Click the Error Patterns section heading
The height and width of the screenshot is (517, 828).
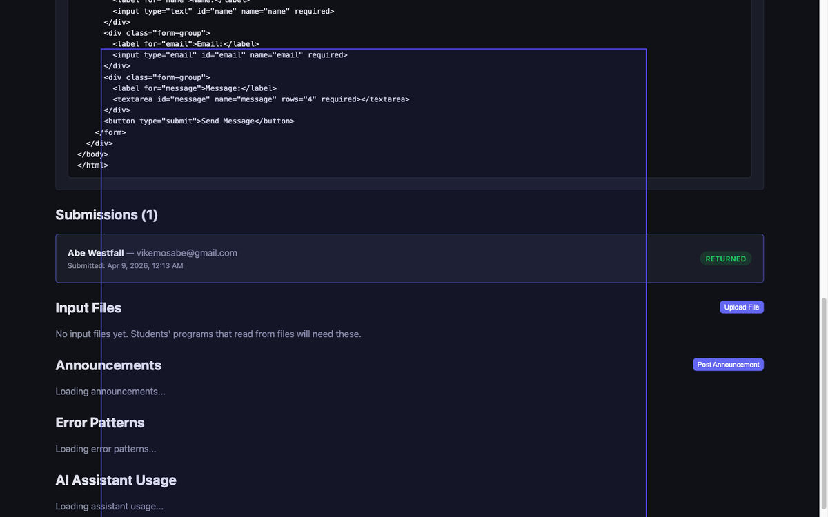pos(100,423)
